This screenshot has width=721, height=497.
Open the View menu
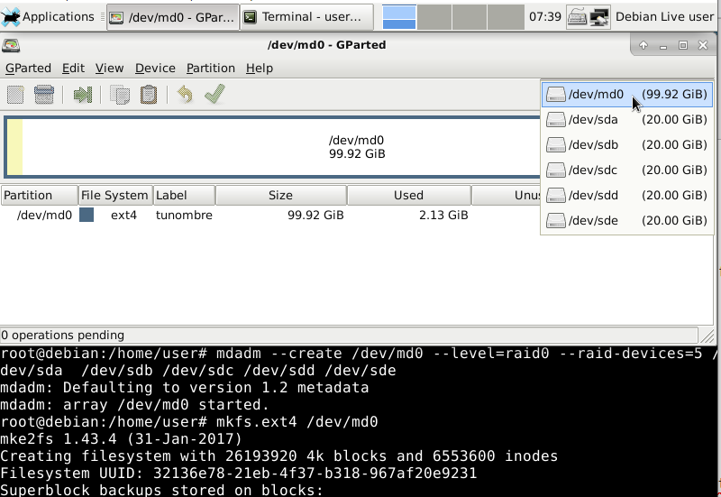pos(109,69)
